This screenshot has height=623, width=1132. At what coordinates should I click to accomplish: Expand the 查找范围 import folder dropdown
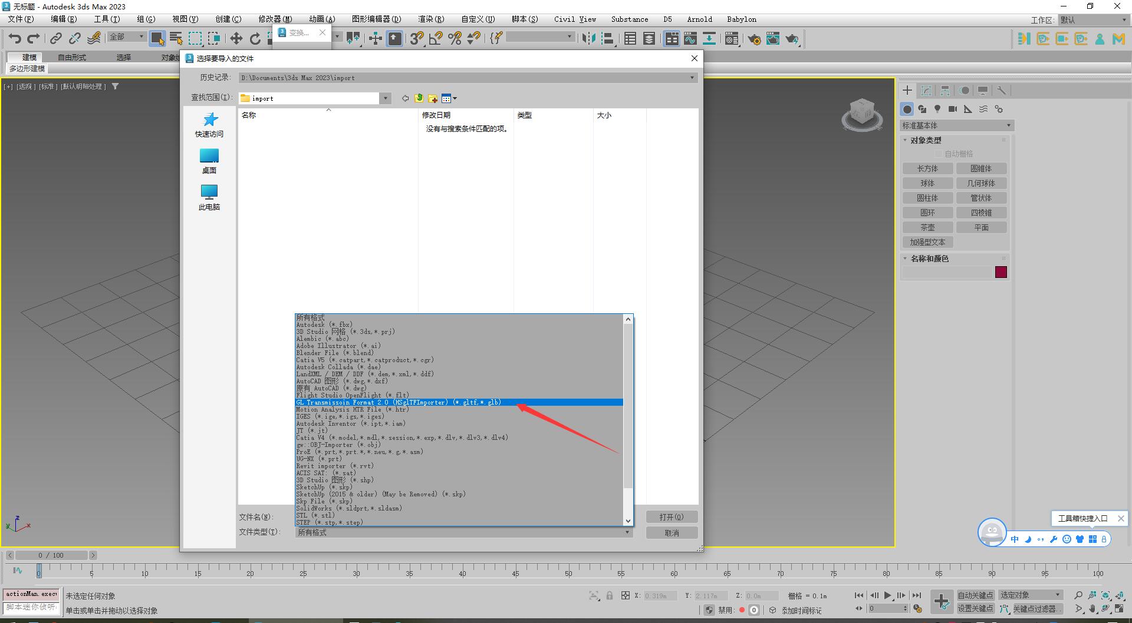point(385,98)
